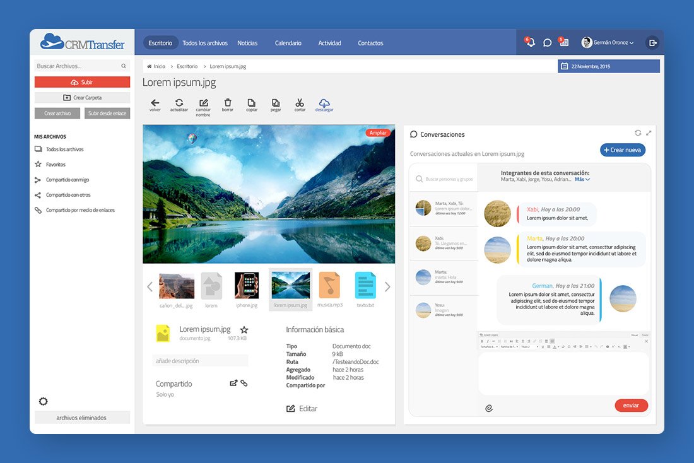Click the red Subir upload button
The image size is (694, 463).
coord(82,82)
